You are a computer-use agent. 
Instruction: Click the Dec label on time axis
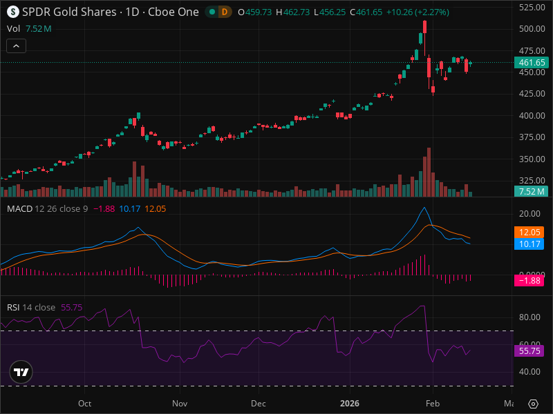click(x=259, y=404)
